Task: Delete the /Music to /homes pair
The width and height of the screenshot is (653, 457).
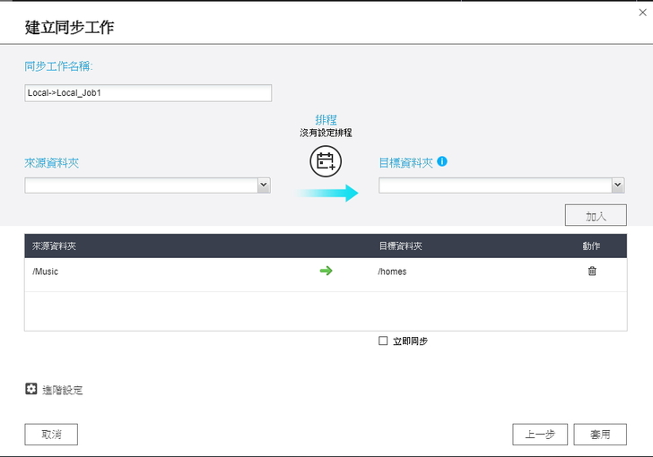Action: [x=592, y=271]
